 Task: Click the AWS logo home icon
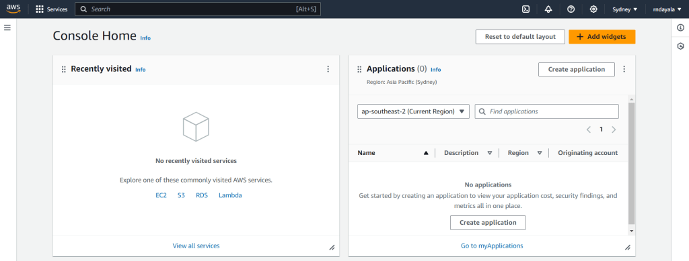tap(13, 9)
